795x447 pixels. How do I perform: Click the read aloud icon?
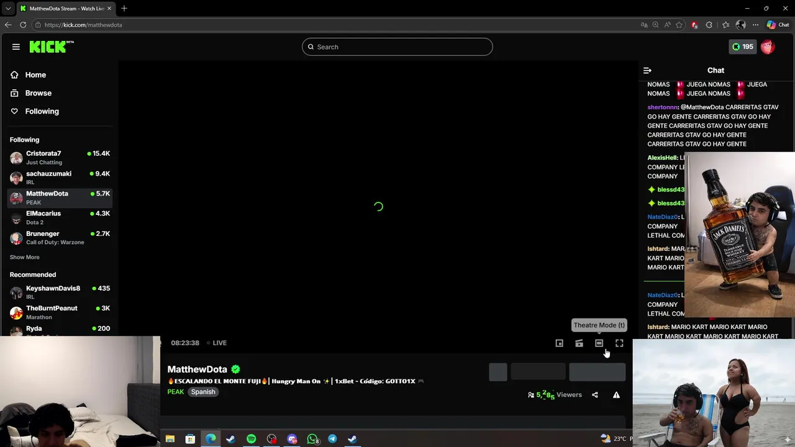click(x=668, y=25)
